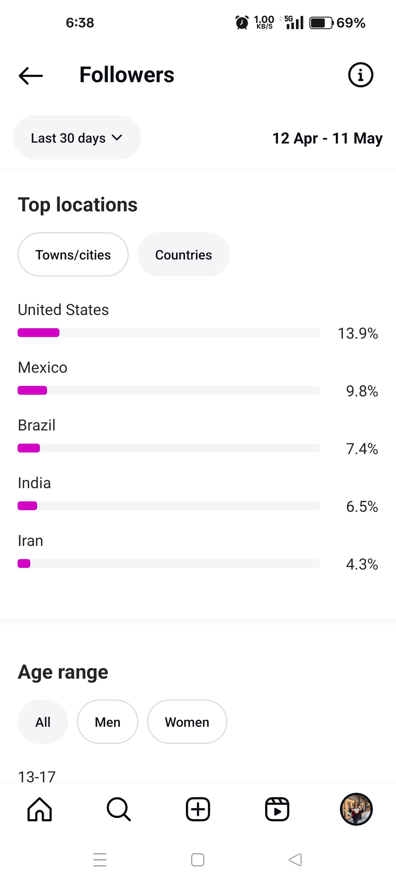The height and width of the screenshot is (884, 396).
Task: Open the Reels icon
Action: pyautogui.click(x=277, y=809)
